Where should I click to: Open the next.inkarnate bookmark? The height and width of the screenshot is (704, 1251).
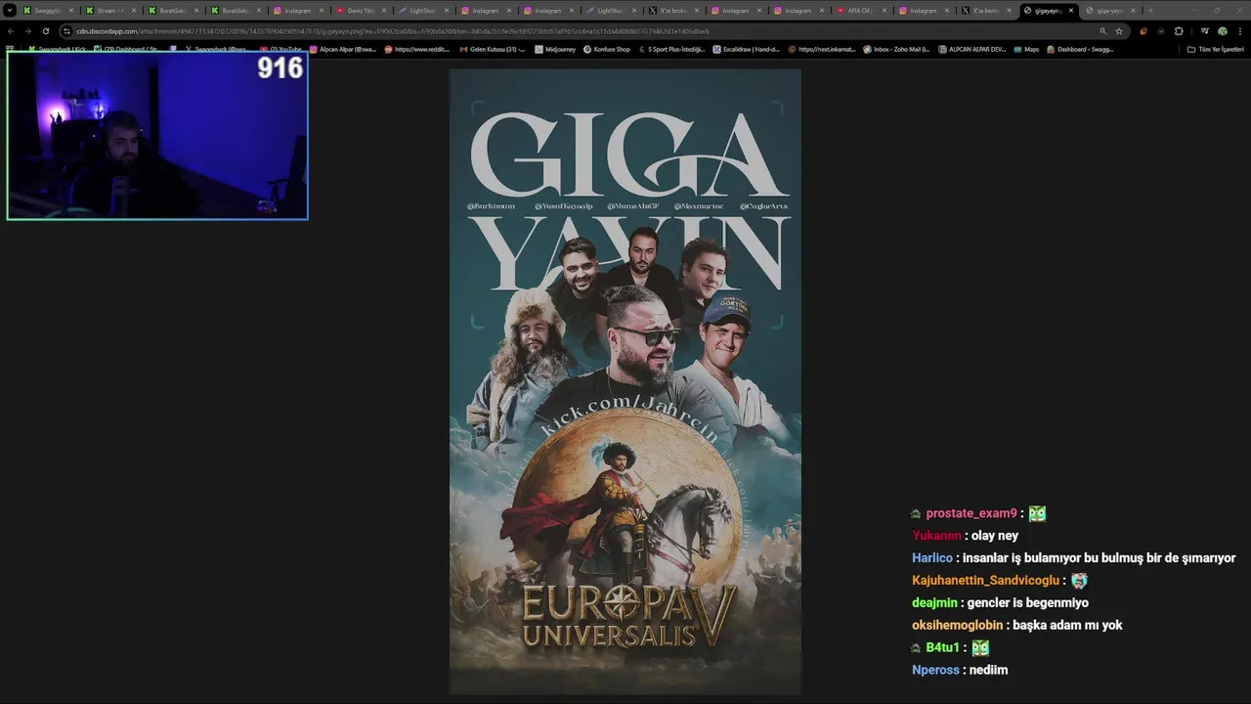click(x=822, y=49)
